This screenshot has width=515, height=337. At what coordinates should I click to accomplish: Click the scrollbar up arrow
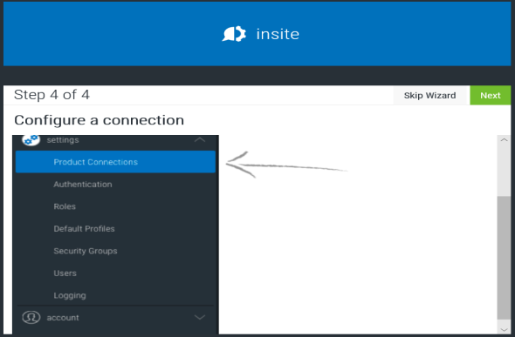click(x=504, y=140)
